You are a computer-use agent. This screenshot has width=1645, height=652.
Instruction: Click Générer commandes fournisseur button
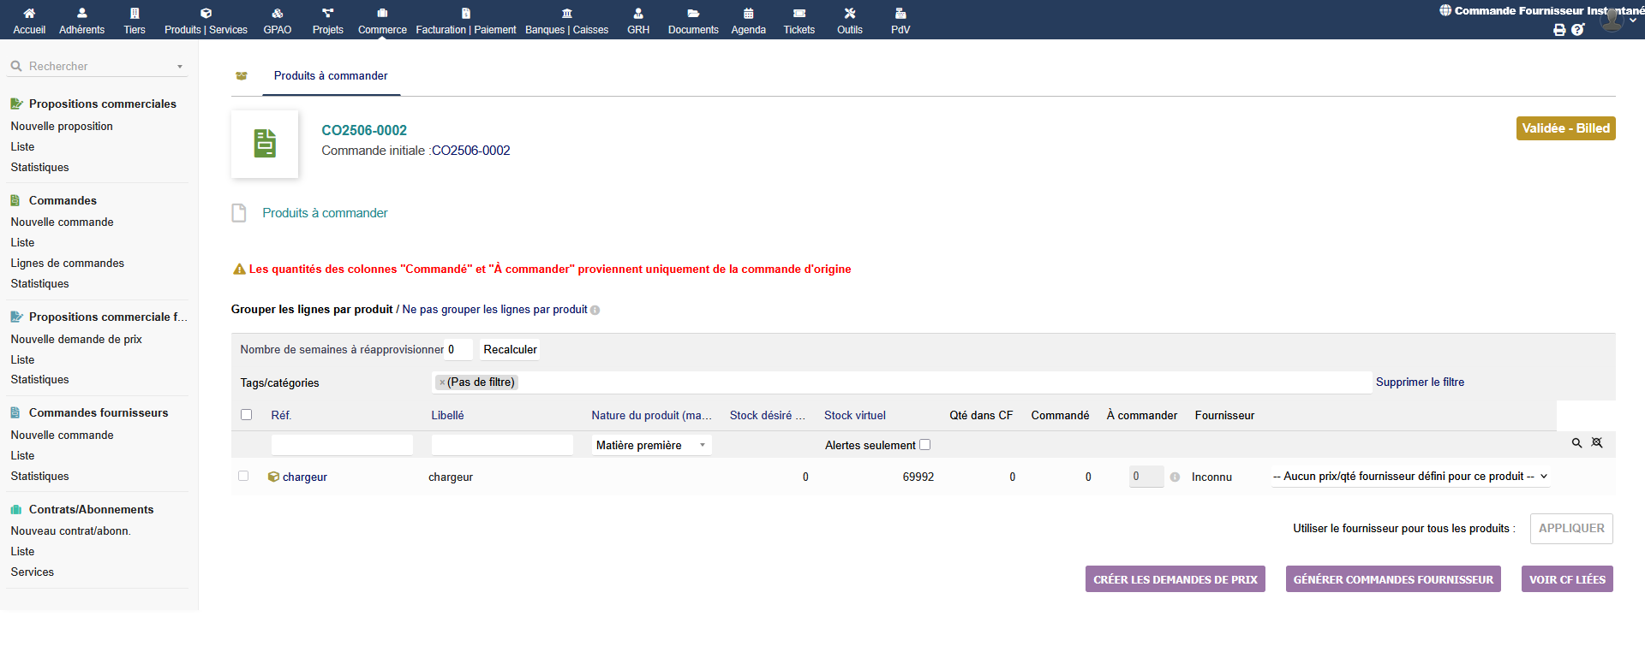pos(1393,579)
